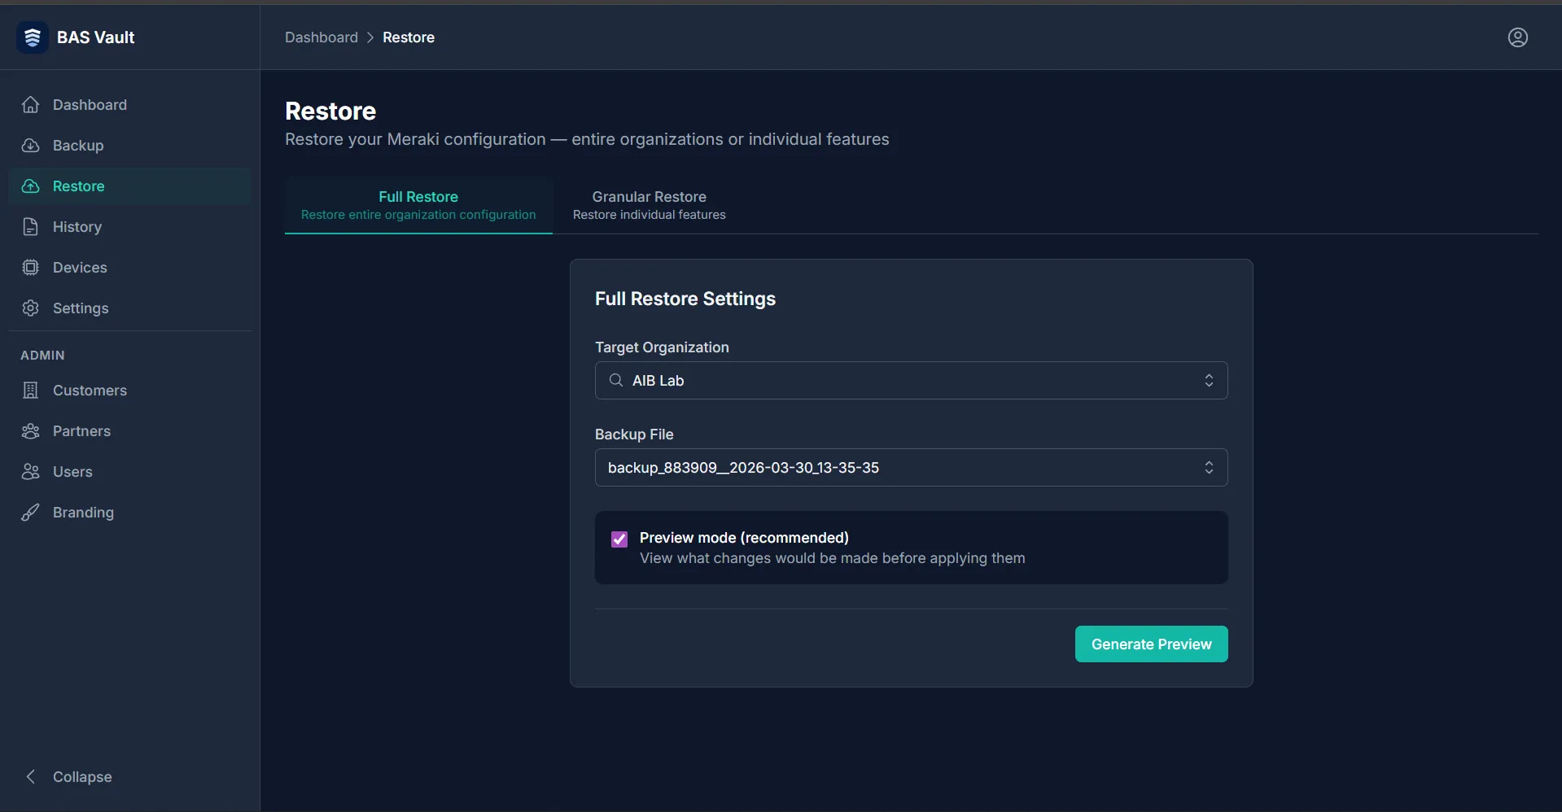Open Customers via the building icon

31,391
